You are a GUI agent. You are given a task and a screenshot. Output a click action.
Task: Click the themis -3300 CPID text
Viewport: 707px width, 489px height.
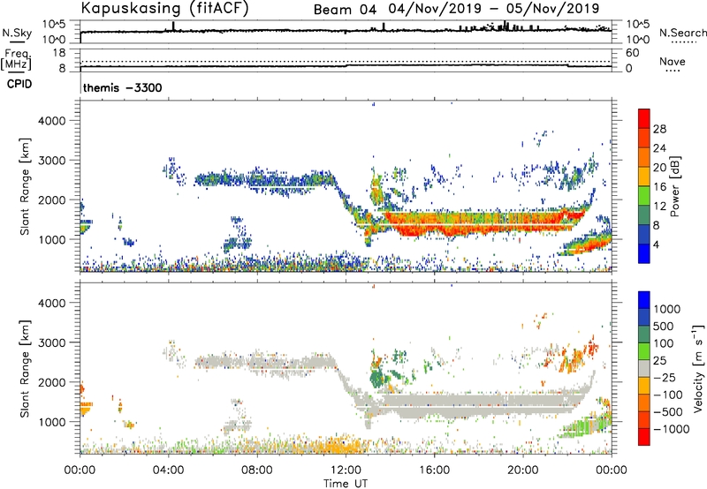122,87
